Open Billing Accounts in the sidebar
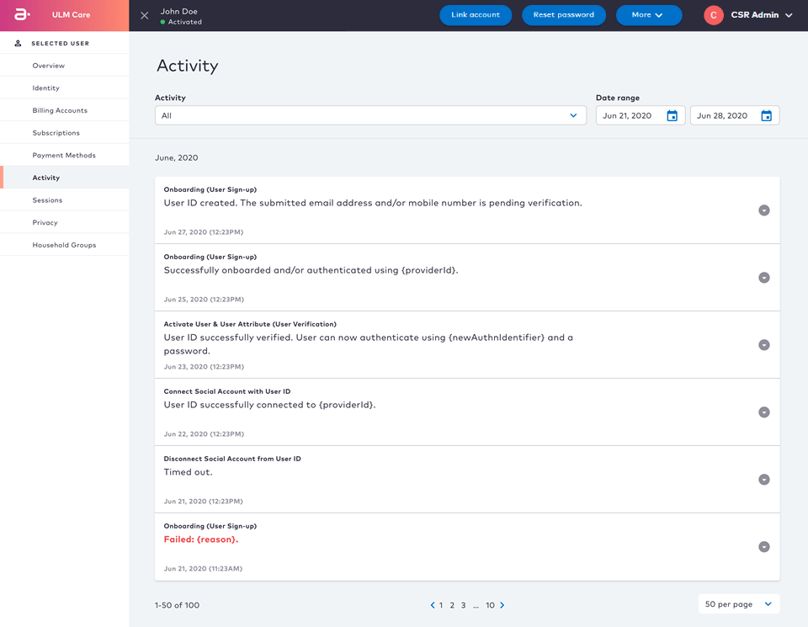The image size is (808, 627). tap(65, 110)
